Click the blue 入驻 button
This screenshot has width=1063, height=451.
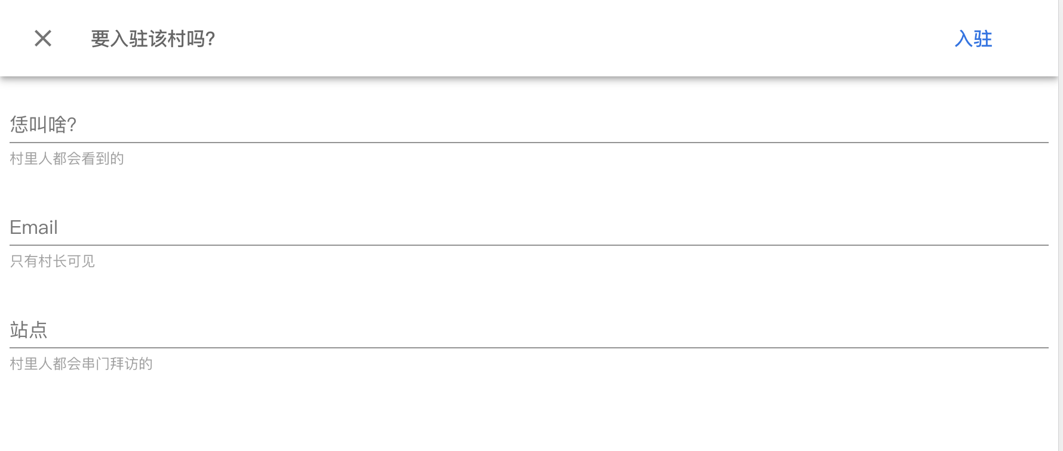point(973,39)
